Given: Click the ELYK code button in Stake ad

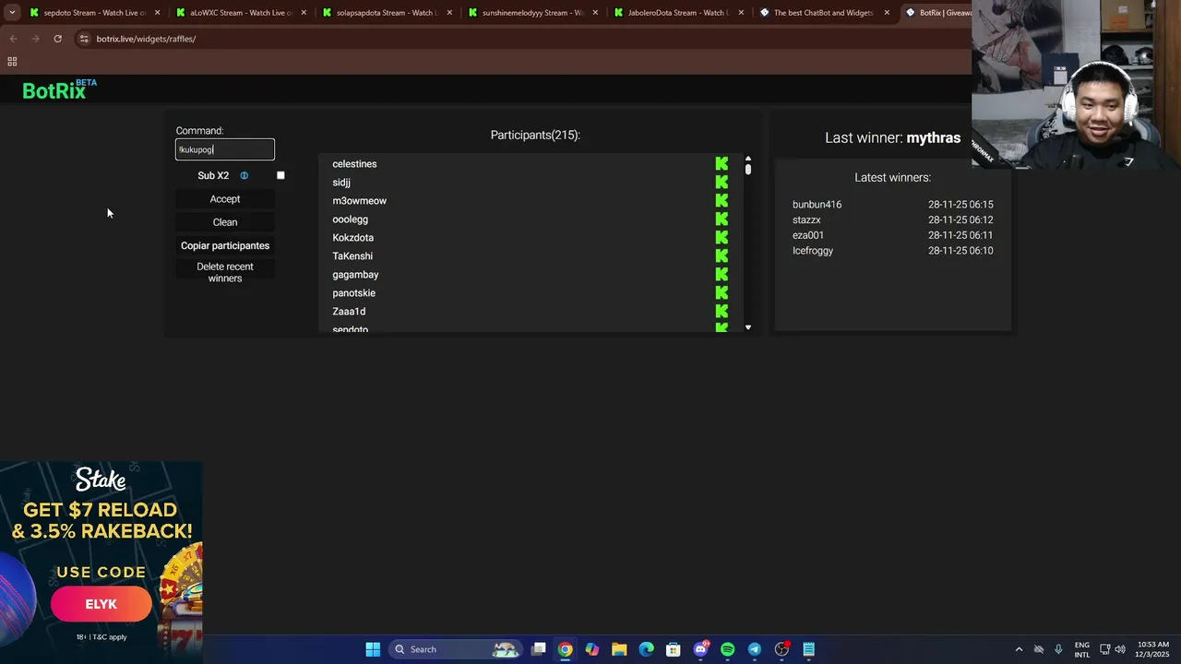Looking at the screenshot, I should coord(101,604).
